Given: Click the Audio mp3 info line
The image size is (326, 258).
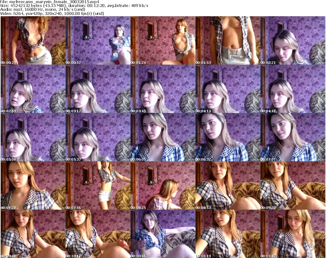Looking at the screenshot, I should (43, 10).
